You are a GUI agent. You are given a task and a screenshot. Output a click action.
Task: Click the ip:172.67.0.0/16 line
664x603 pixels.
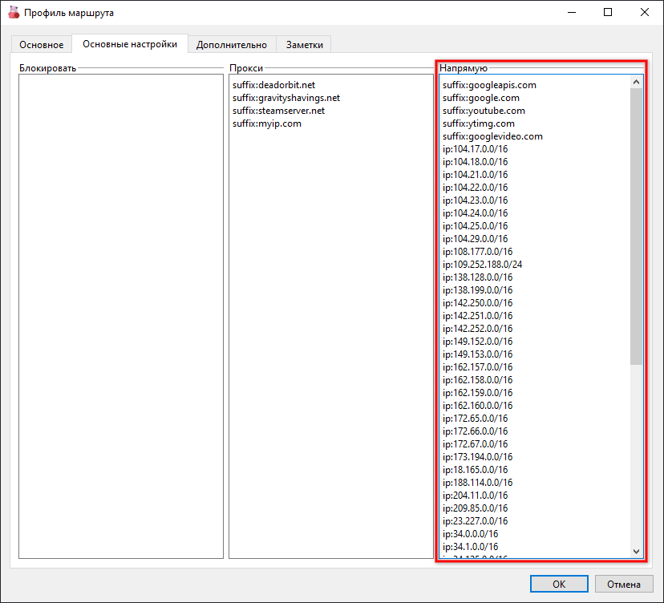point(475,443)
